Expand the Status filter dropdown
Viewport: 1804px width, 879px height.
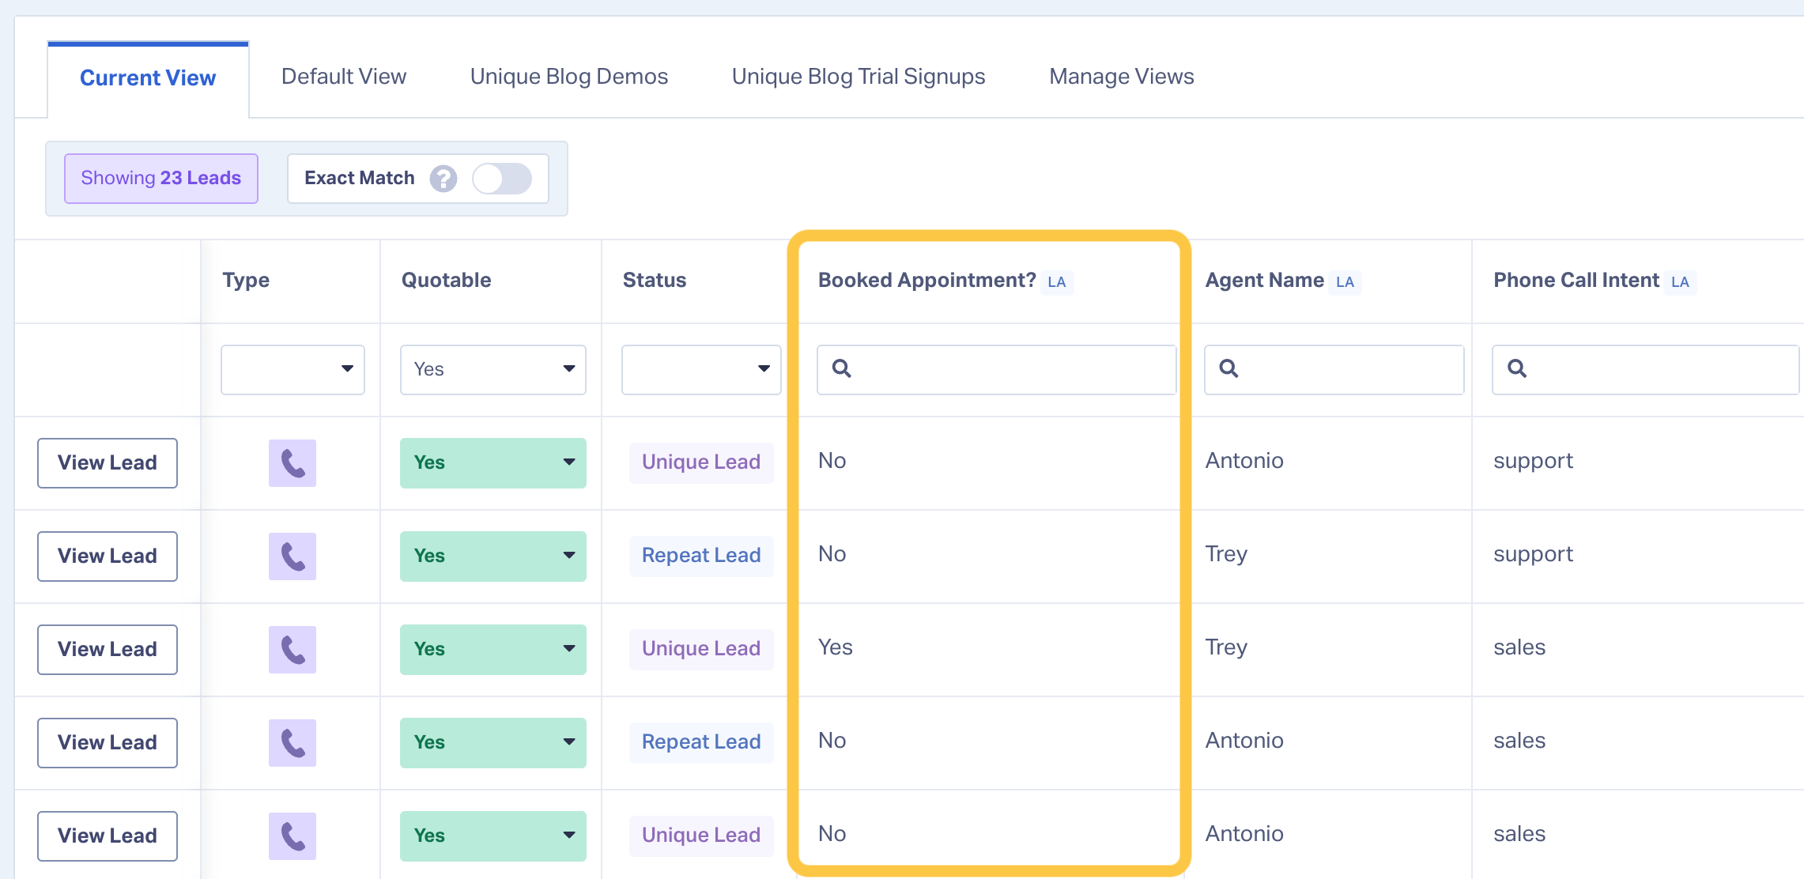(701, 369)
